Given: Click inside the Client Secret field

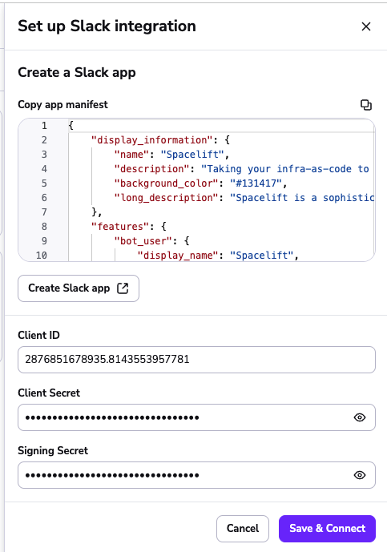Looking at the screenshot, I should coord(196,417).
